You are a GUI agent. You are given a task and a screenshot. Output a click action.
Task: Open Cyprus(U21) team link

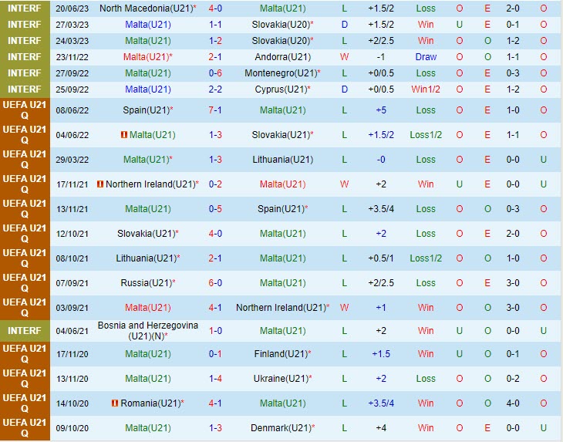point(280,89)
